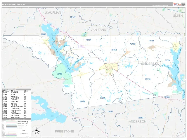Click the 75756 ZIP label on the map
Image resolution: width=187 pixels, height=140 pixels.
[x=151, y=41]
